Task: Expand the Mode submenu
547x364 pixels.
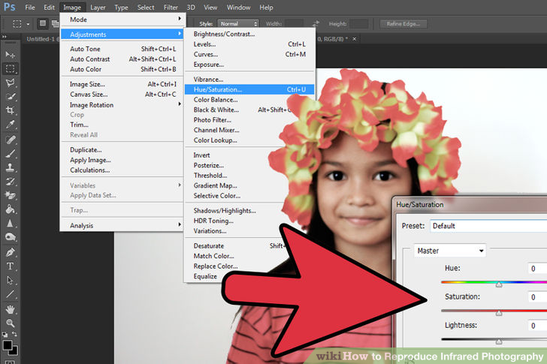Action: click(x=122, y=20)
